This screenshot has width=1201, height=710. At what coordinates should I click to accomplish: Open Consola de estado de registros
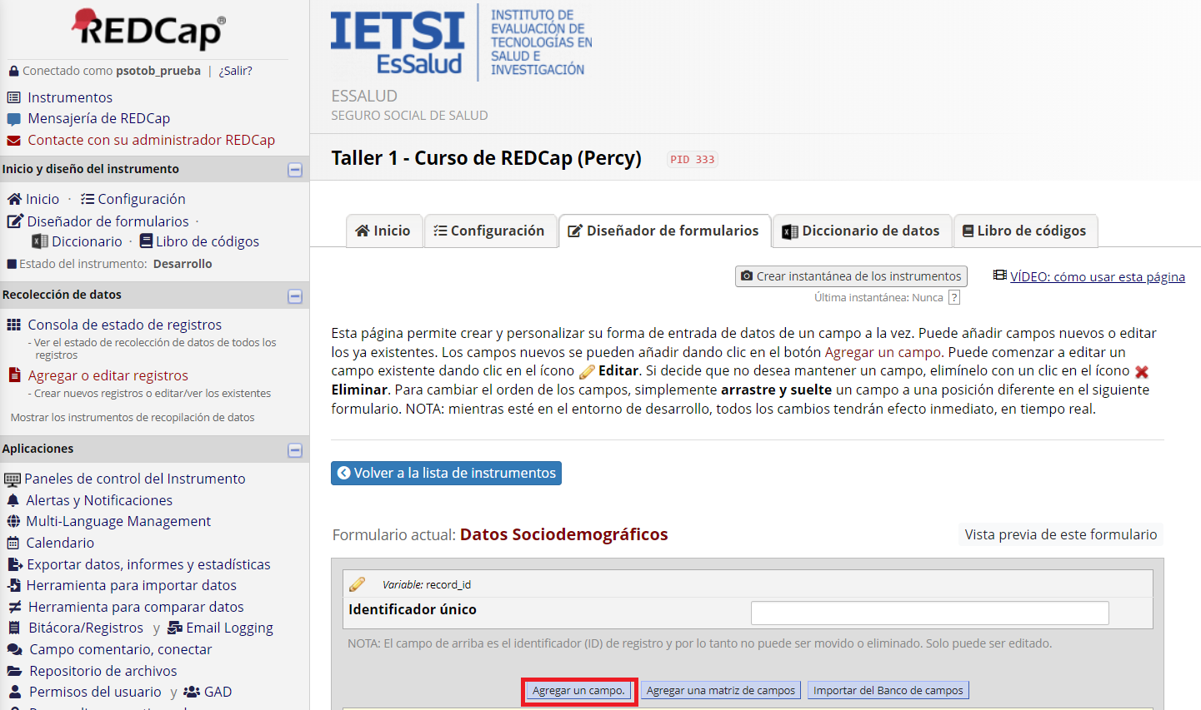(124, 325)
